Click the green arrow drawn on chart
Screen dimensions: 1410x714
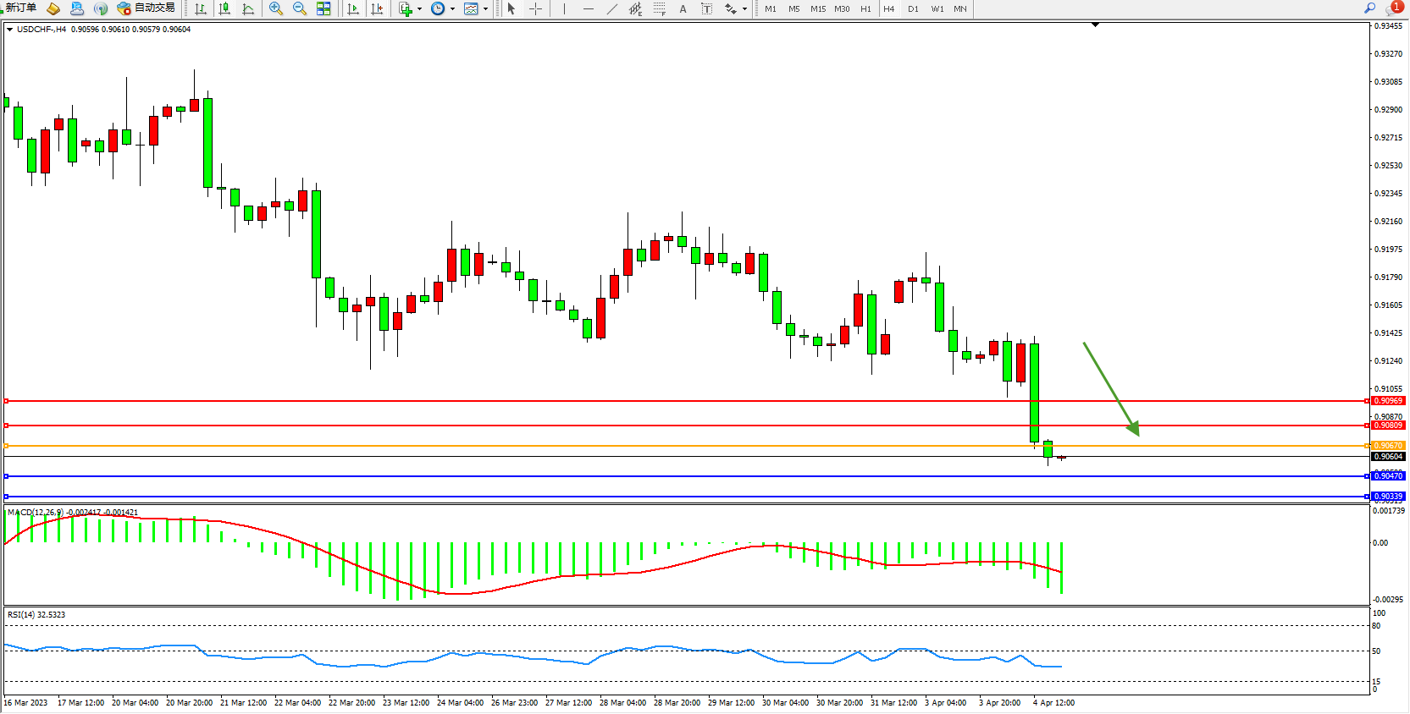pos(1111,389)
